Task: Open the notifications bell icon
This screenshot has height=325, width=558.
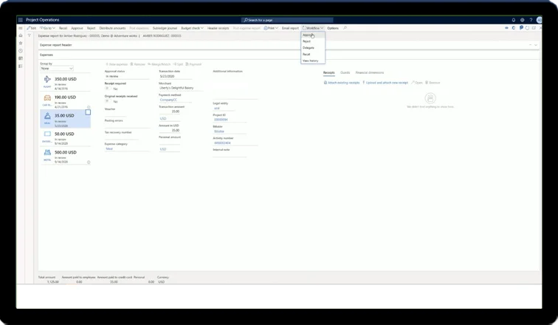Action: (514, 20)
